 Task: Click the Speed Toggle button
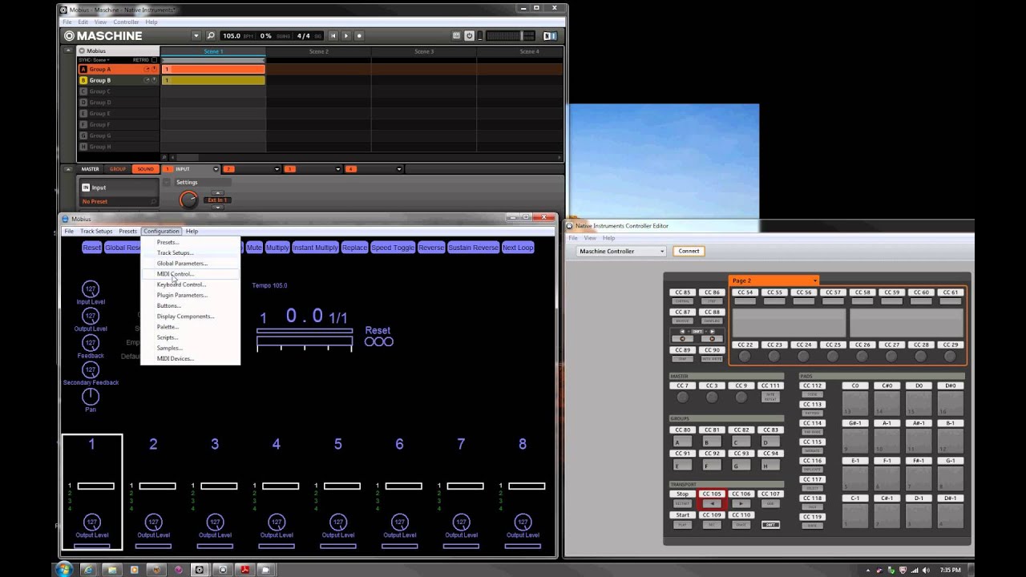point(393,248)
